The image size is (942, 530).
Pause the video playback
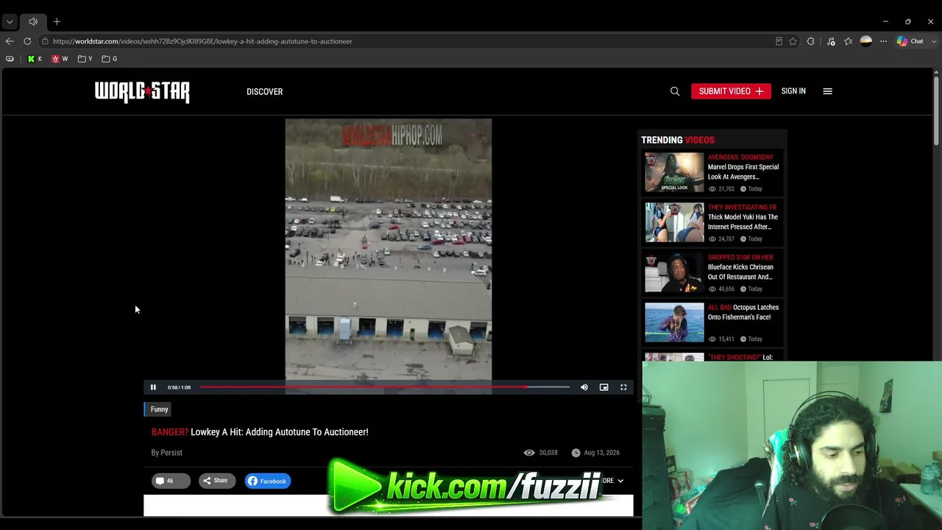click(153, 387)
